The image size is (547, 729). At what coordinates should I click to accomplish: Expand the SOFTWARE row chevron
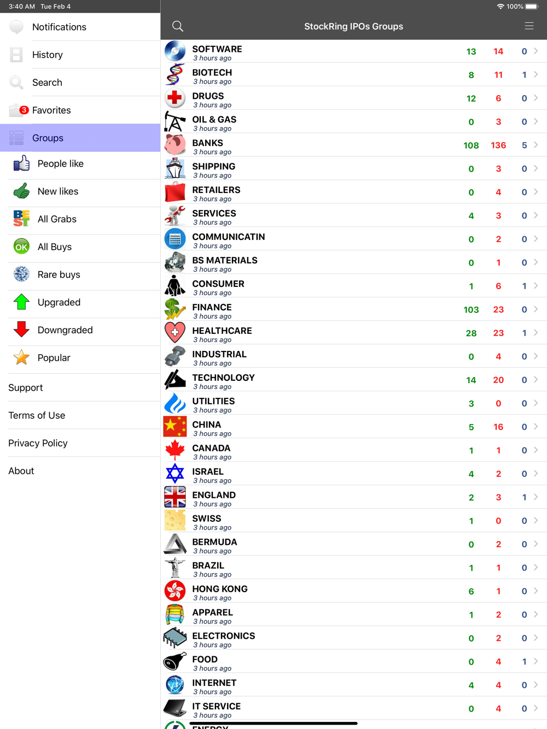pyautogui.click(x=536, y=51)
